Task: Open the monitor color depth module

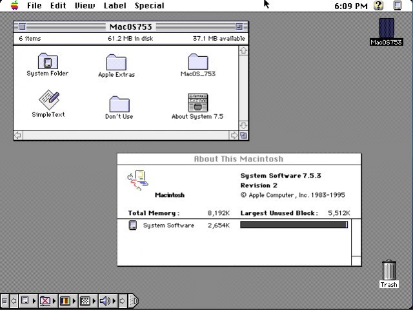Action: pyautogui.click(x=67, y=301)
